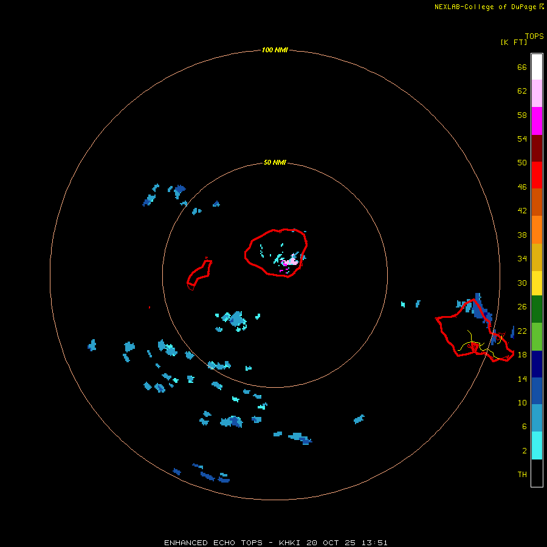This screenshot has height=547, width=547.
Task: Click the '22' legend value
Action: (x=522, y=331)
